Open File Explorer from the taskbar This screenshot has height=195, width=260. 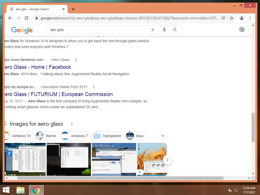pos(21,190)
